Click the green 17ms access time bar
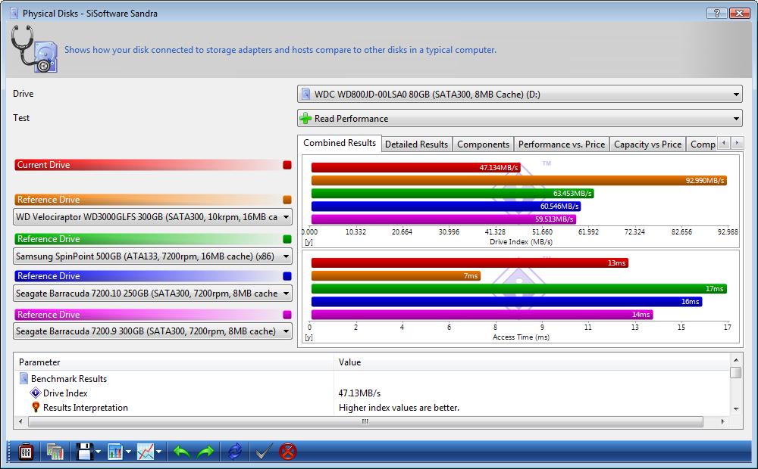 (x=519, y=288)
